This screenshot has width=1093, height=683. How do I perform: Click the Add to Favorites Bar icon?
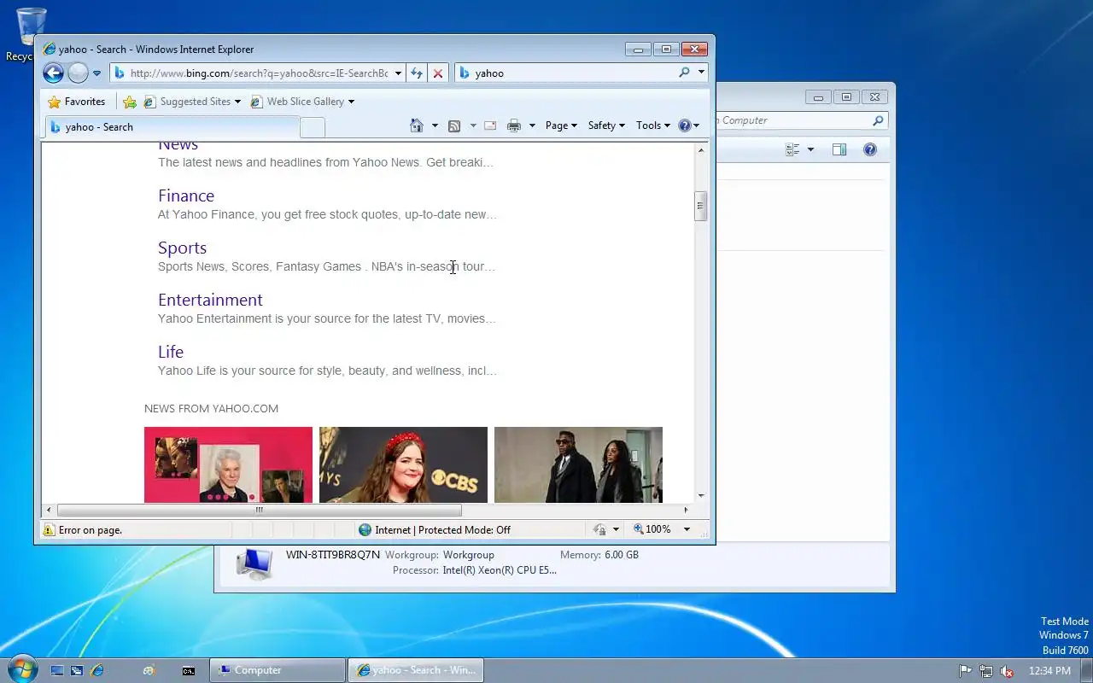click(x=129, y=102)
